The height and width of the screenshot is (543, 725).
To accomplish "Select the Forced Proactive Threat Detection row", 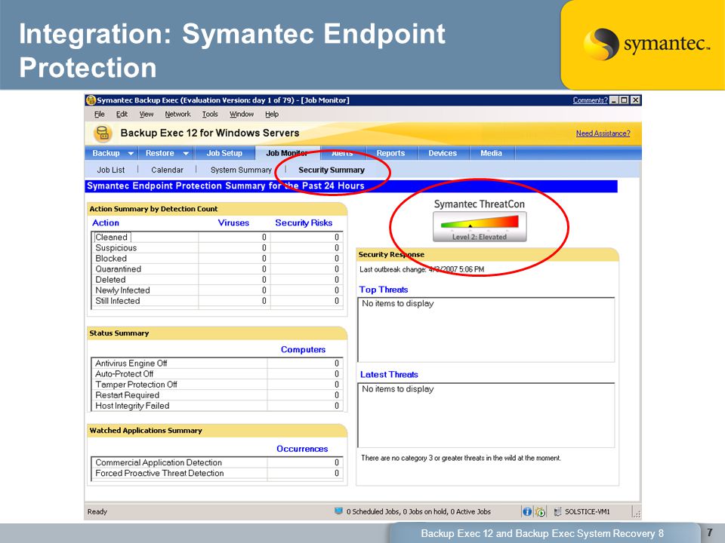I will (x=217, y=474).
